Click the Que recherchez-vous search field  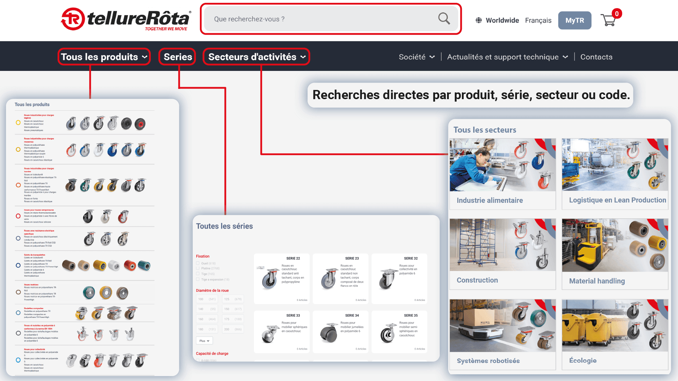point(318,19)
